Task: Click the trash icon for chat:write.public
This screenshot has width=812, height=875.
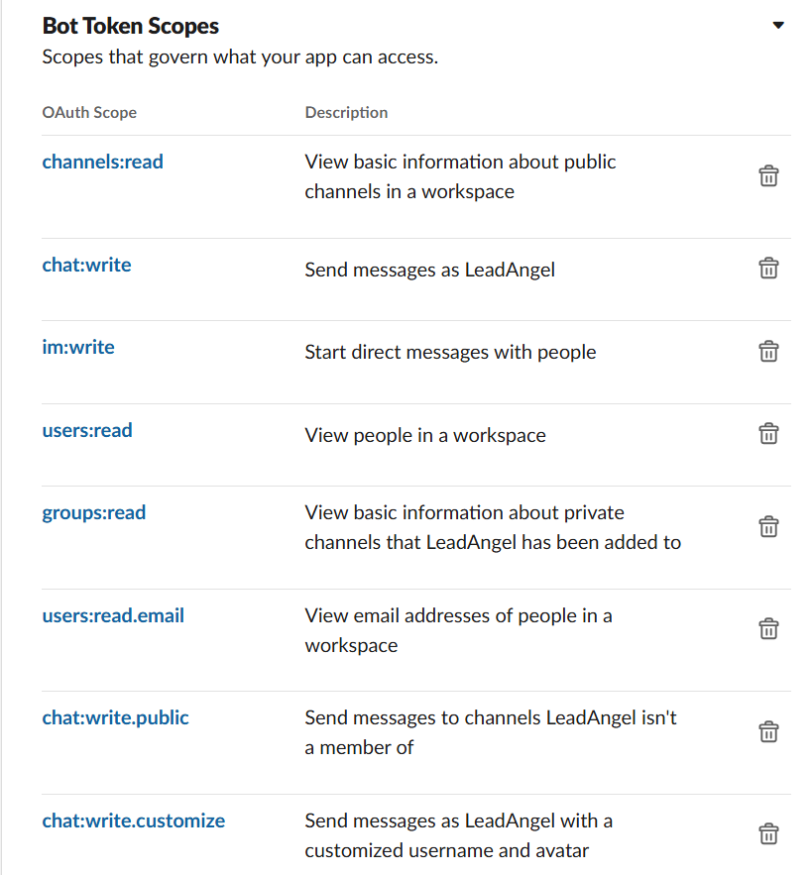Action: [768, 731]
